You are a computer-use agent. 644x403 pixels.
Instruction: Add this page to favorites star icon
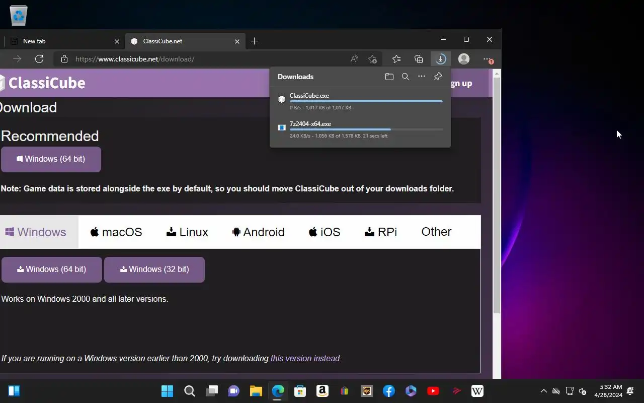point(372,59)
